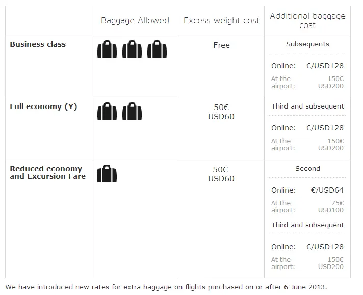Click the Subsequents heading in Business class
This screenshot has width=363, height=295.
click(x=307, y=44)
